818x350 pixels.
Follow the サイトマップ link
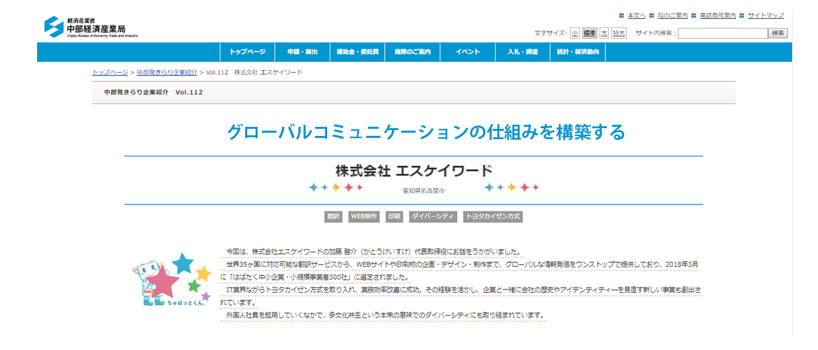(x=765, y=16)
